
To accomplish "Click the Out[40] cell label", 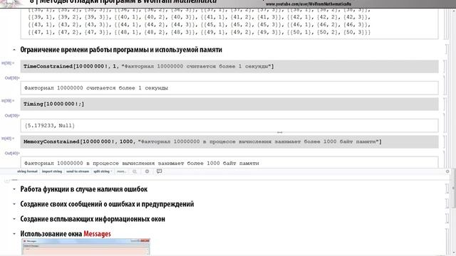I will click(x=12, y=154).
